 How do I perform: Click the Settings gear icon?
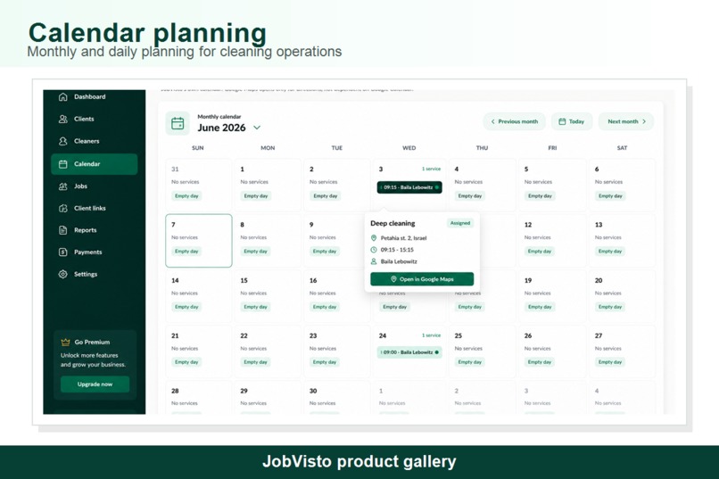pyautogui.click(x=63, y=274)
